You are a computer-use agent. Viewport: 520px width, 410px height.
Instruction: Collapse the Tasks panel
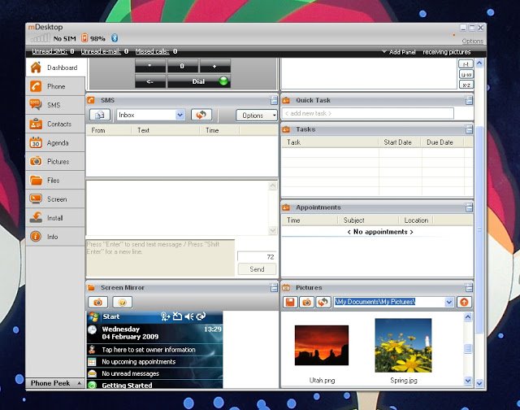(469, 129)
